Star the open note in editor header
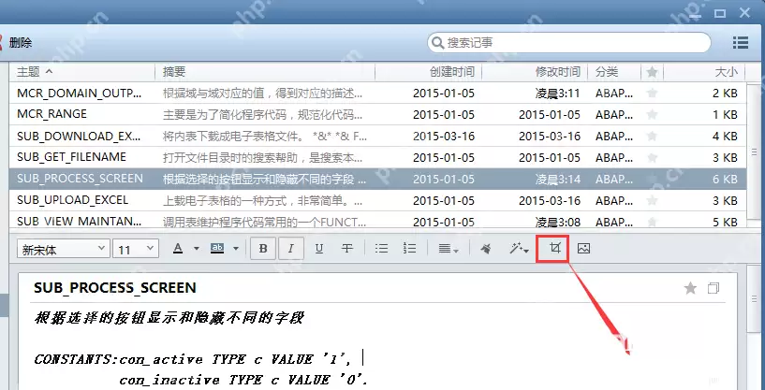The width and height of the screenshot is (765, 390). click(690, 288)
